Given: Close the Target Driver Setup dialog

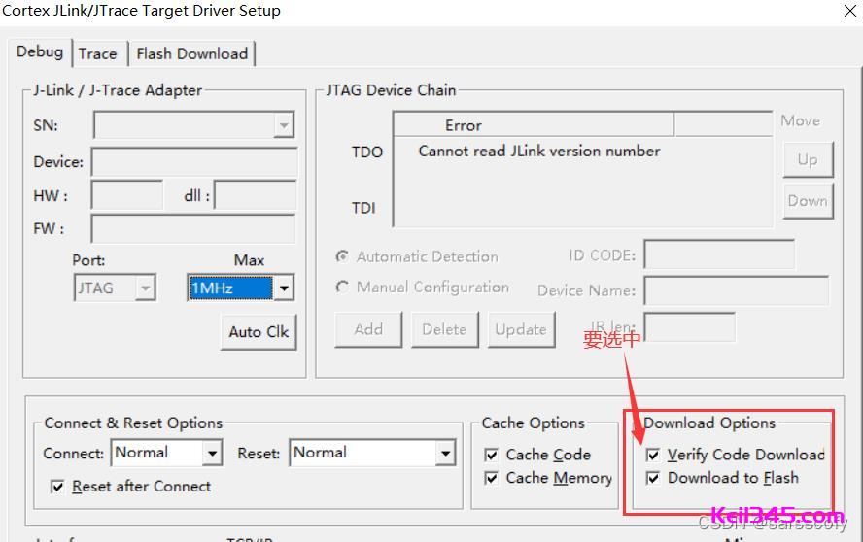Looking at the screenshot, I should [x=847, y=12].
